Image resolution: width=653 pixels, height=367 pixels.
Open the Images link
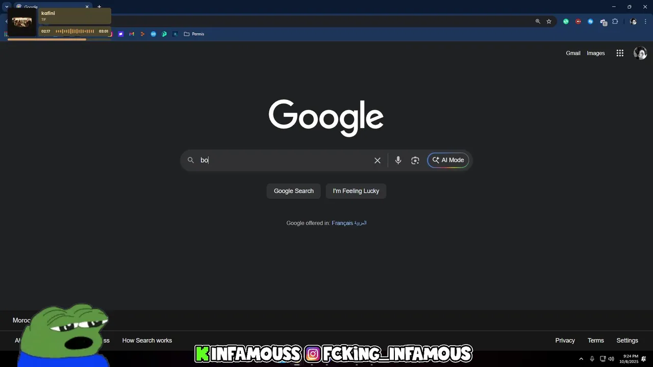pos(595,53)
